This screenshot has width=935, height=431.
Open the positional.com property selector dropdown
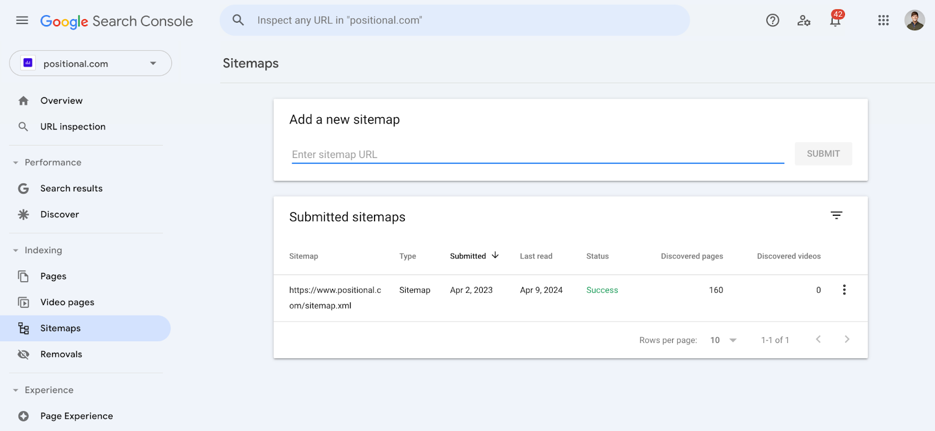click(91, 63)
